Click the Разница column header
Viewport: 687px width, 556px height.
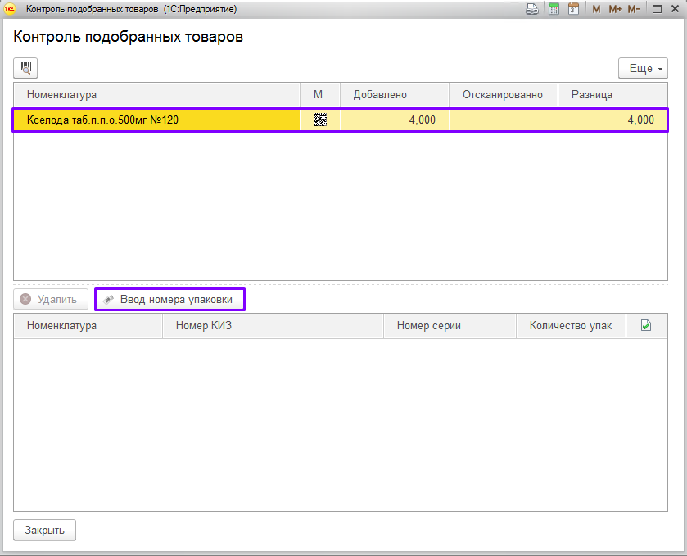(x=612, y=94)
